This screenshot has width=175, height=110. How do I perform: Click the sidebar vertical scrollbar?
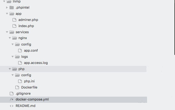(x=174, y=27)
